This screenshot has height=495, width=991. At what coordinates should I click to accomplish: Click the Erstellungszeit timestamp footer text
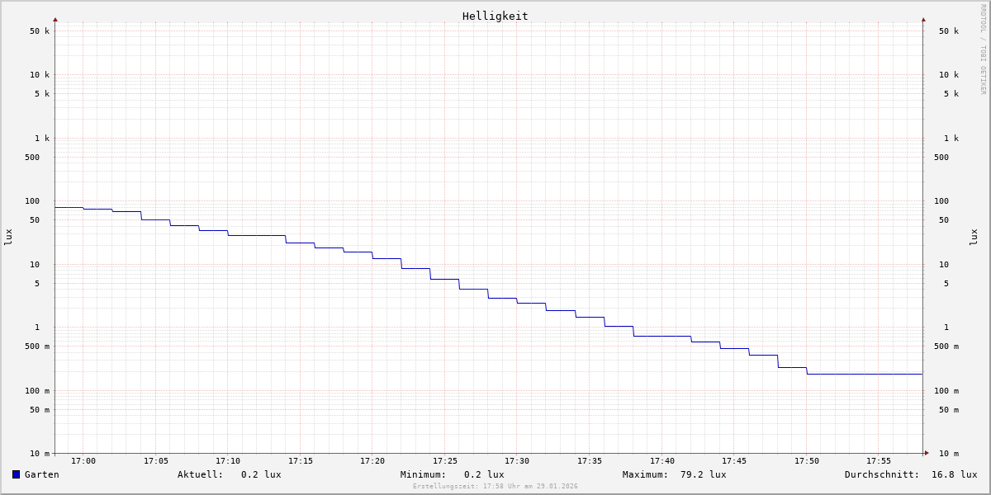coord(495,487)
